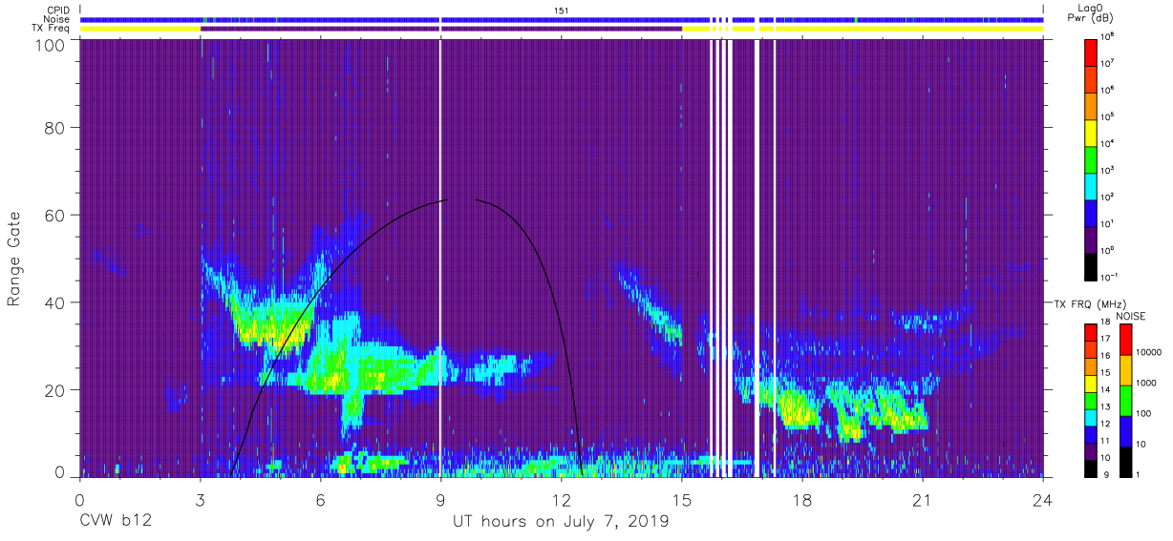Click the red top segment of Lag0 power colorbar
Image resolution: width=1173 pixels, height=541 pixels.
click(1093, 52)
